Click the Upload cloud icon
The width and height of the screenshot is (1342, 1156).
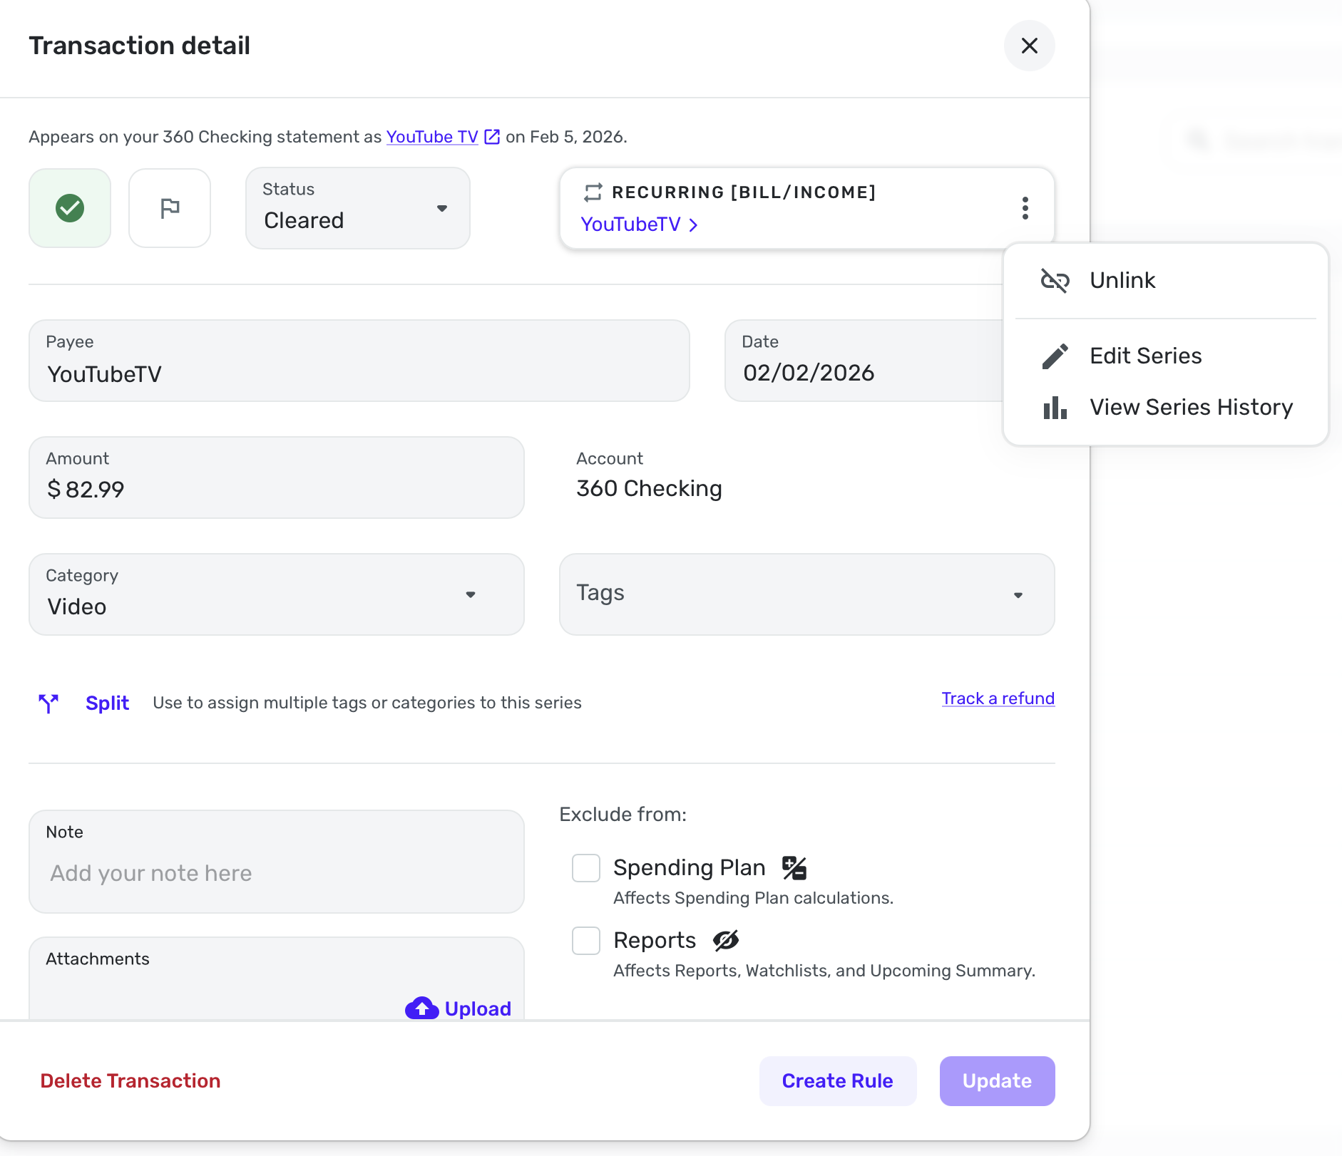[422, 1008]
